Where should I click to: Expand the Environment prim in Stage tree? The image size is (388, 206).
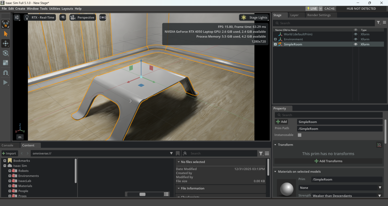(275, 39)
